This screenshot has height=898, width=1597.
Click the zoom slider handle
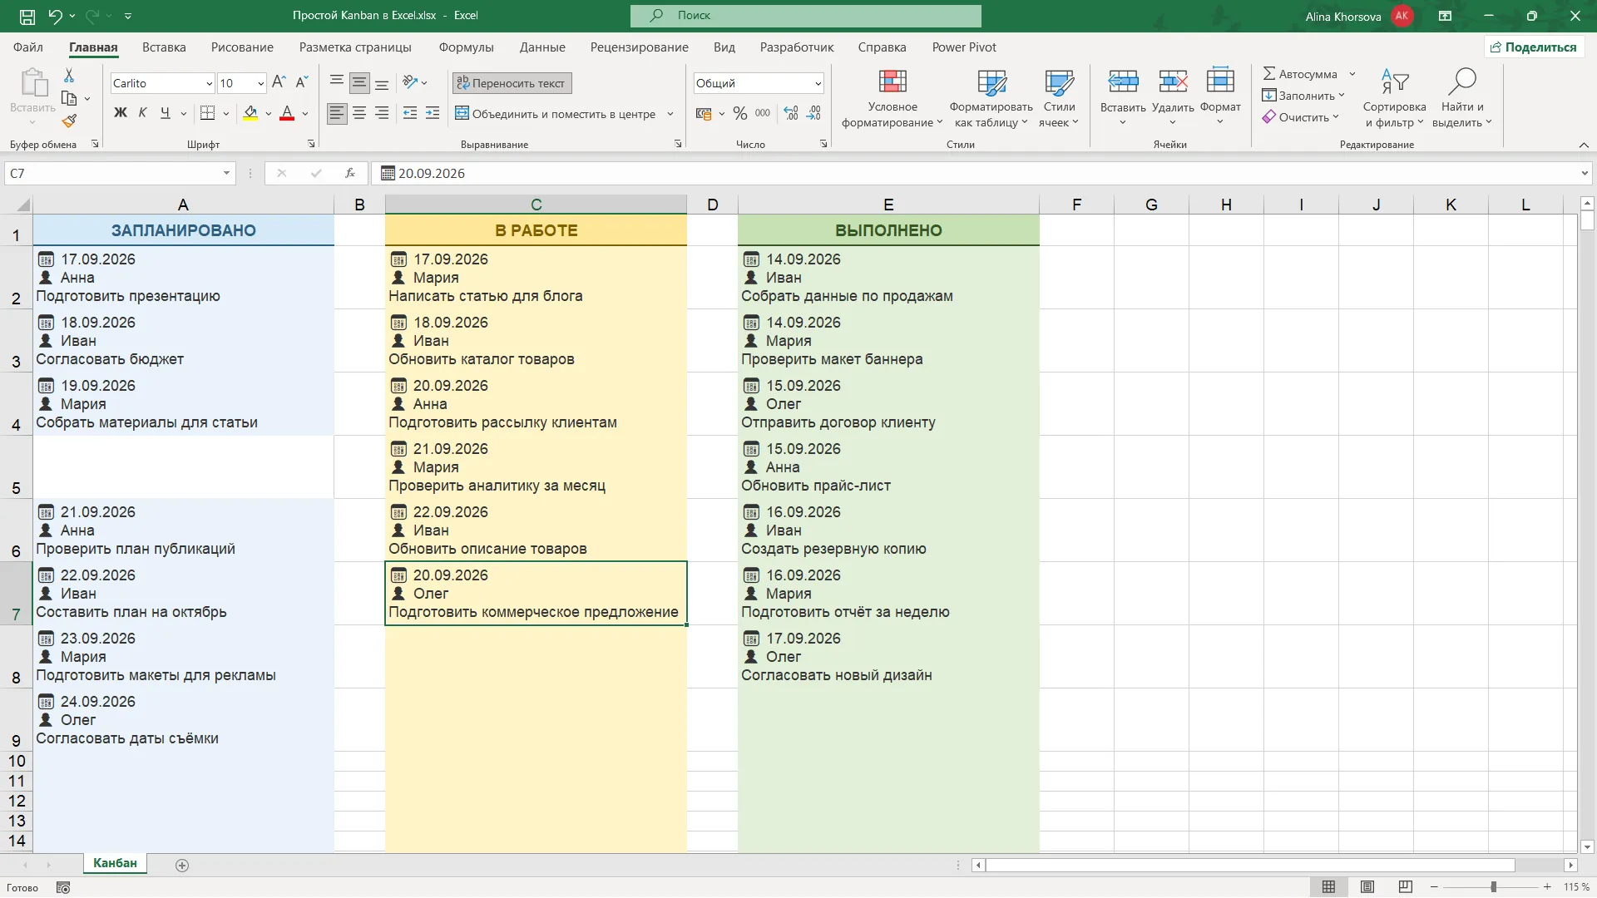pos(1493,887)
